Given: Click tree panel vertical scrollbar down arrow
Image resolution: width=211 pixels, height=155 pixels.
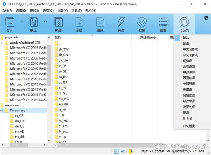Looking at the screenshot, I should (49, 141).
